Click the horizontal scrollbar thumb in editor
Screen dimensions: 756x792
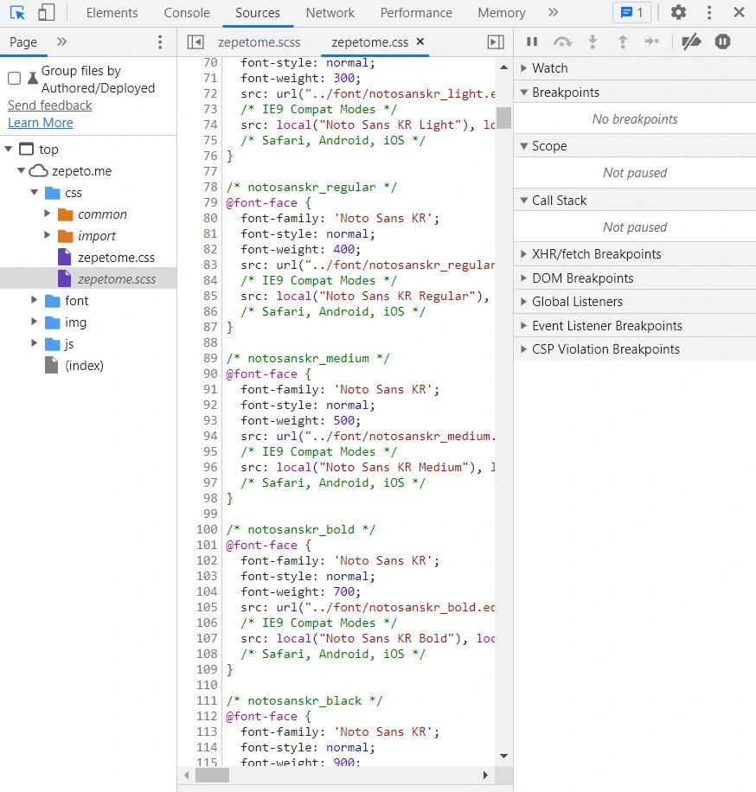coord(212,775)
